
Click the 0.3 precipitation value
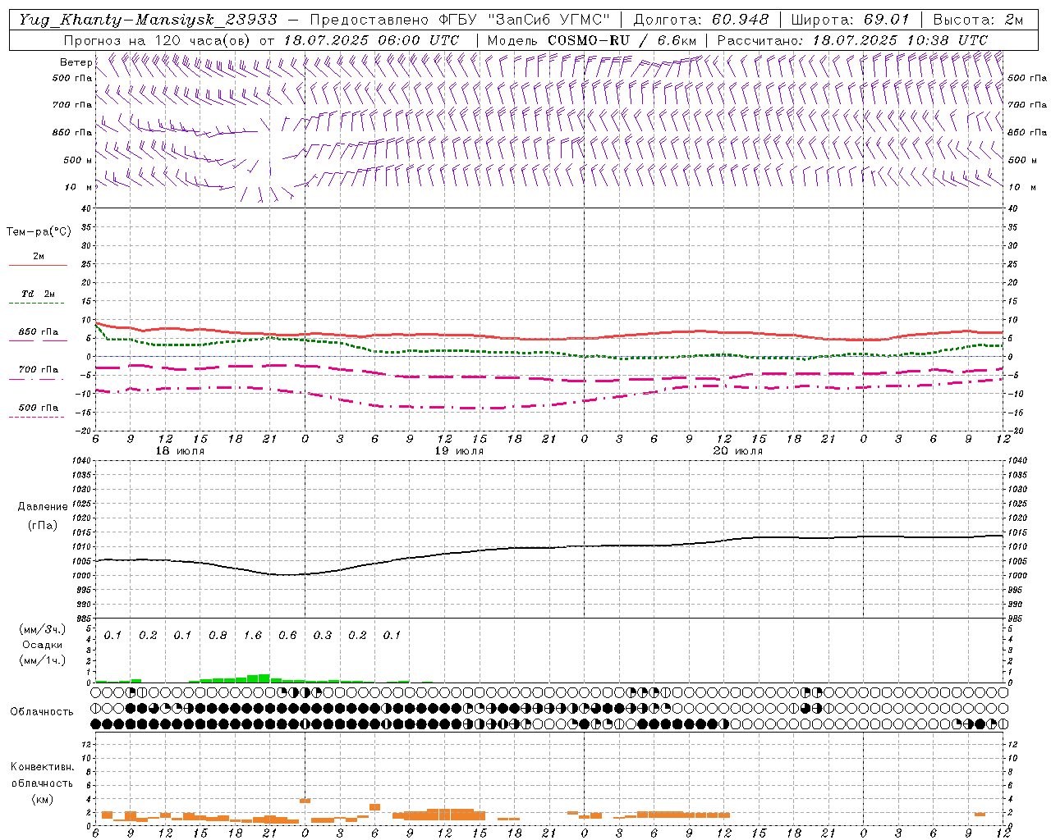coord(323,636)
